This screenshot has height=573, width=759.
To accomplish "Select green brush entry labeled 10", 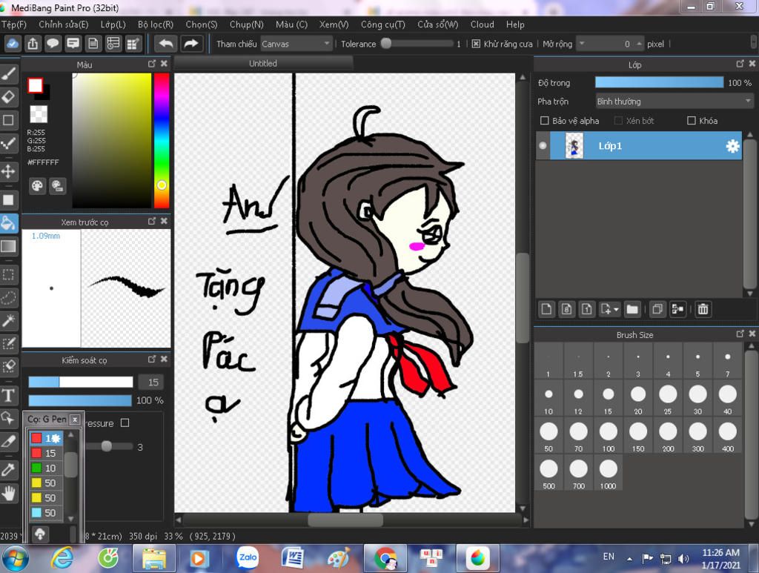I will click(x=46, y=468).
